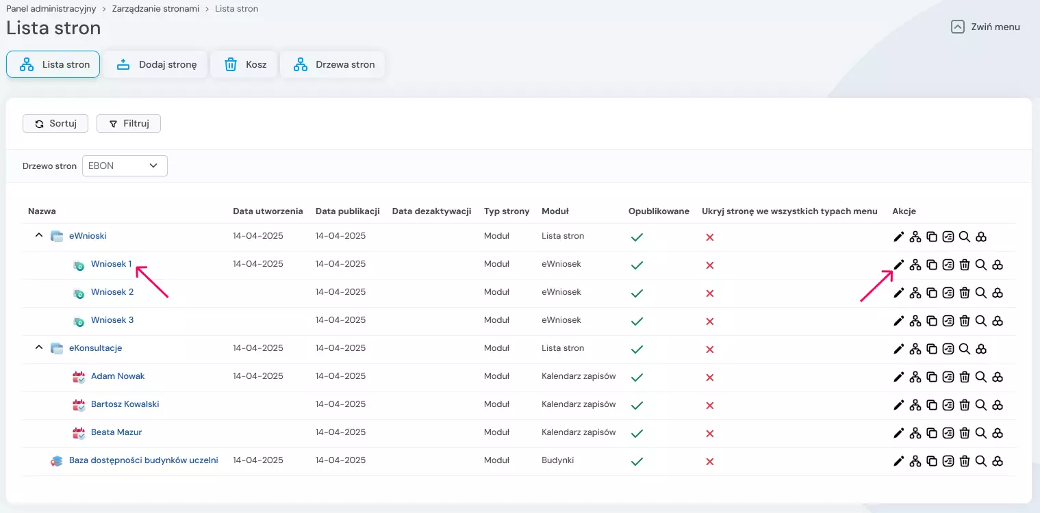
Task: Click the hierarchy tree icon for Bartosz Kowalski
Action: (915, 405)
